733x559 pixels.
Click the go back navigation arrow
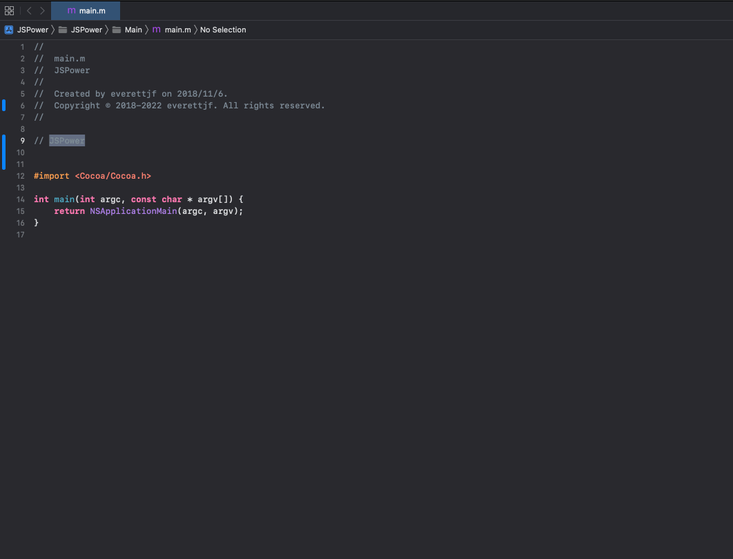coord(28,10)
